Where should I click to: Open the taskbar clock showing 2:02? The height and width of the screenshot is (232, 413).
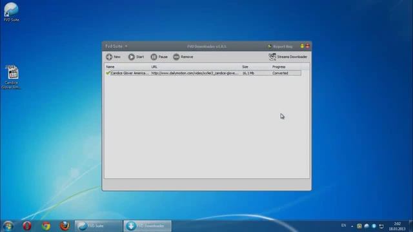(398, 226)
